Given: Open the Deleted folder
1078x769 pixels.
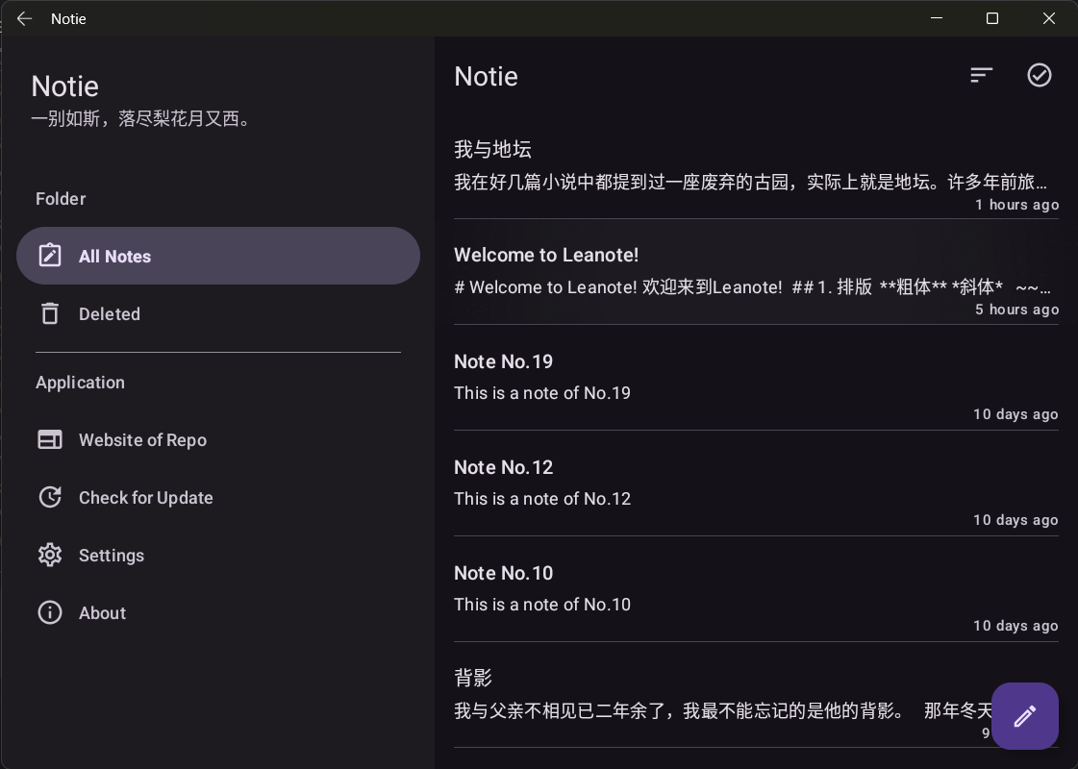Looking at the screenshot, I should [218, 313].
